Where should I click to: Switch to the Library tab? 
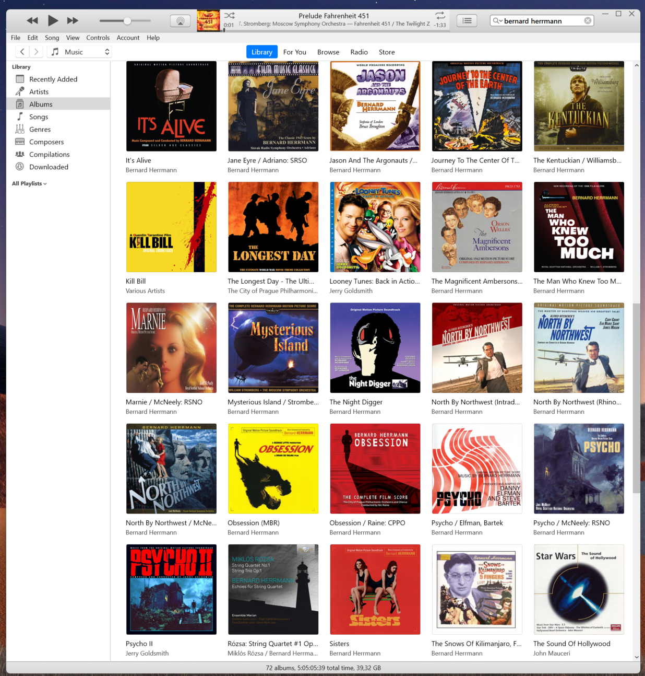(x=262, y=52)
